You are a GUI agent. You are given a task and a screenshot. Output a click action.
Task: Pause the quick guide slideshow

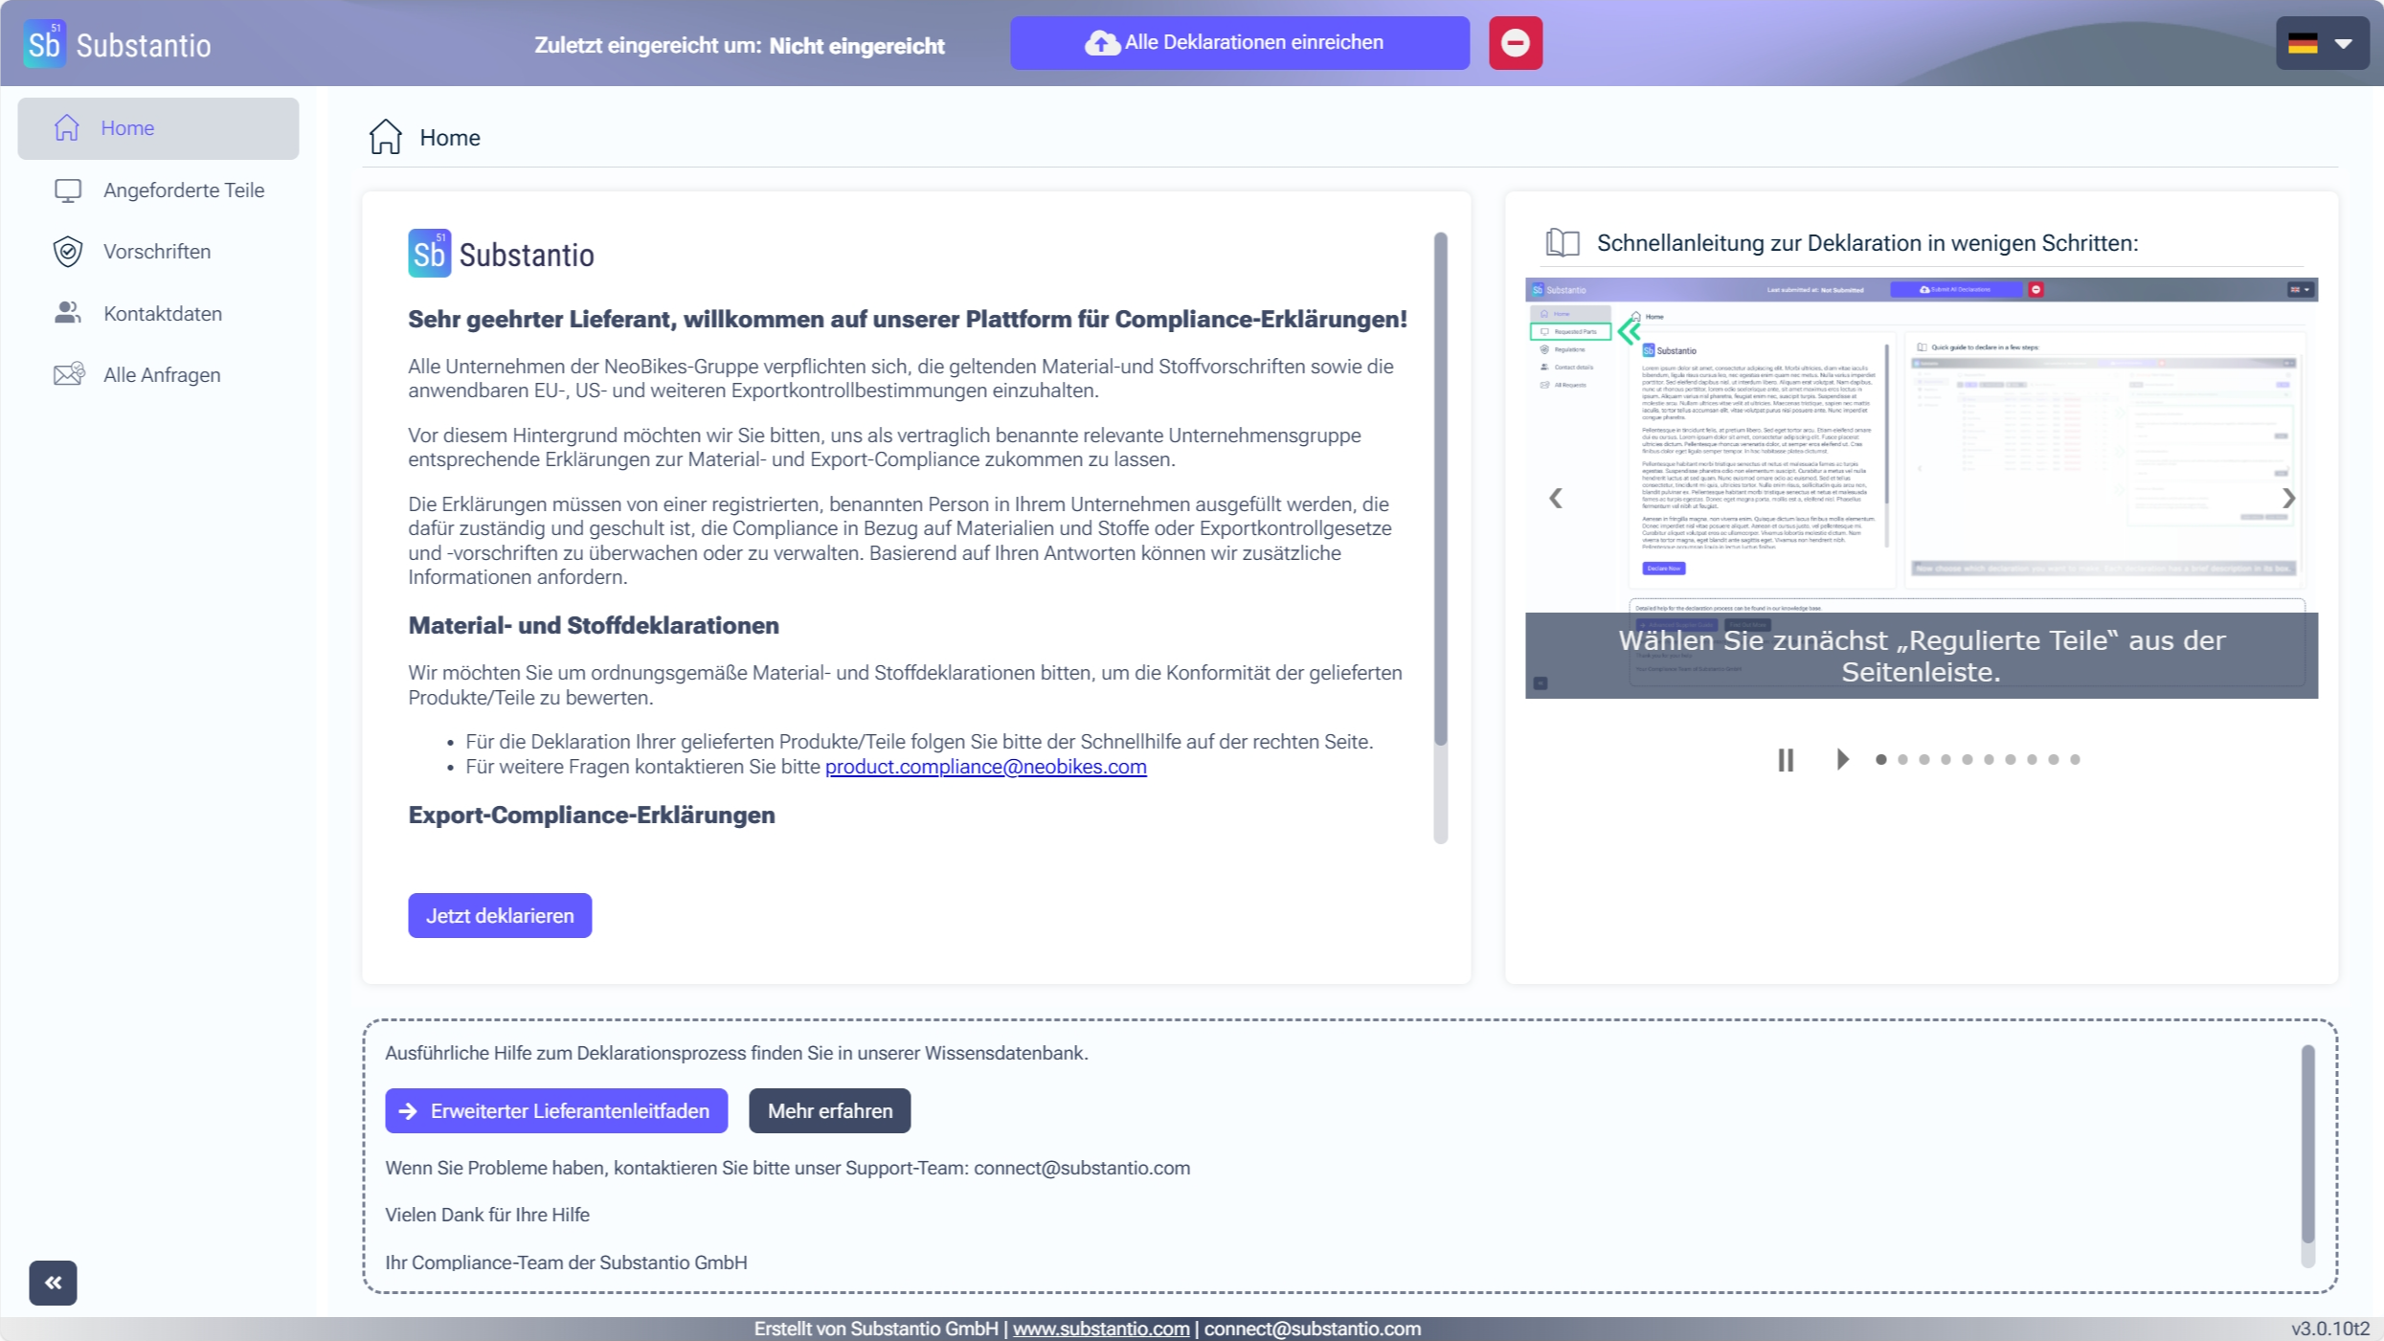1786,760
